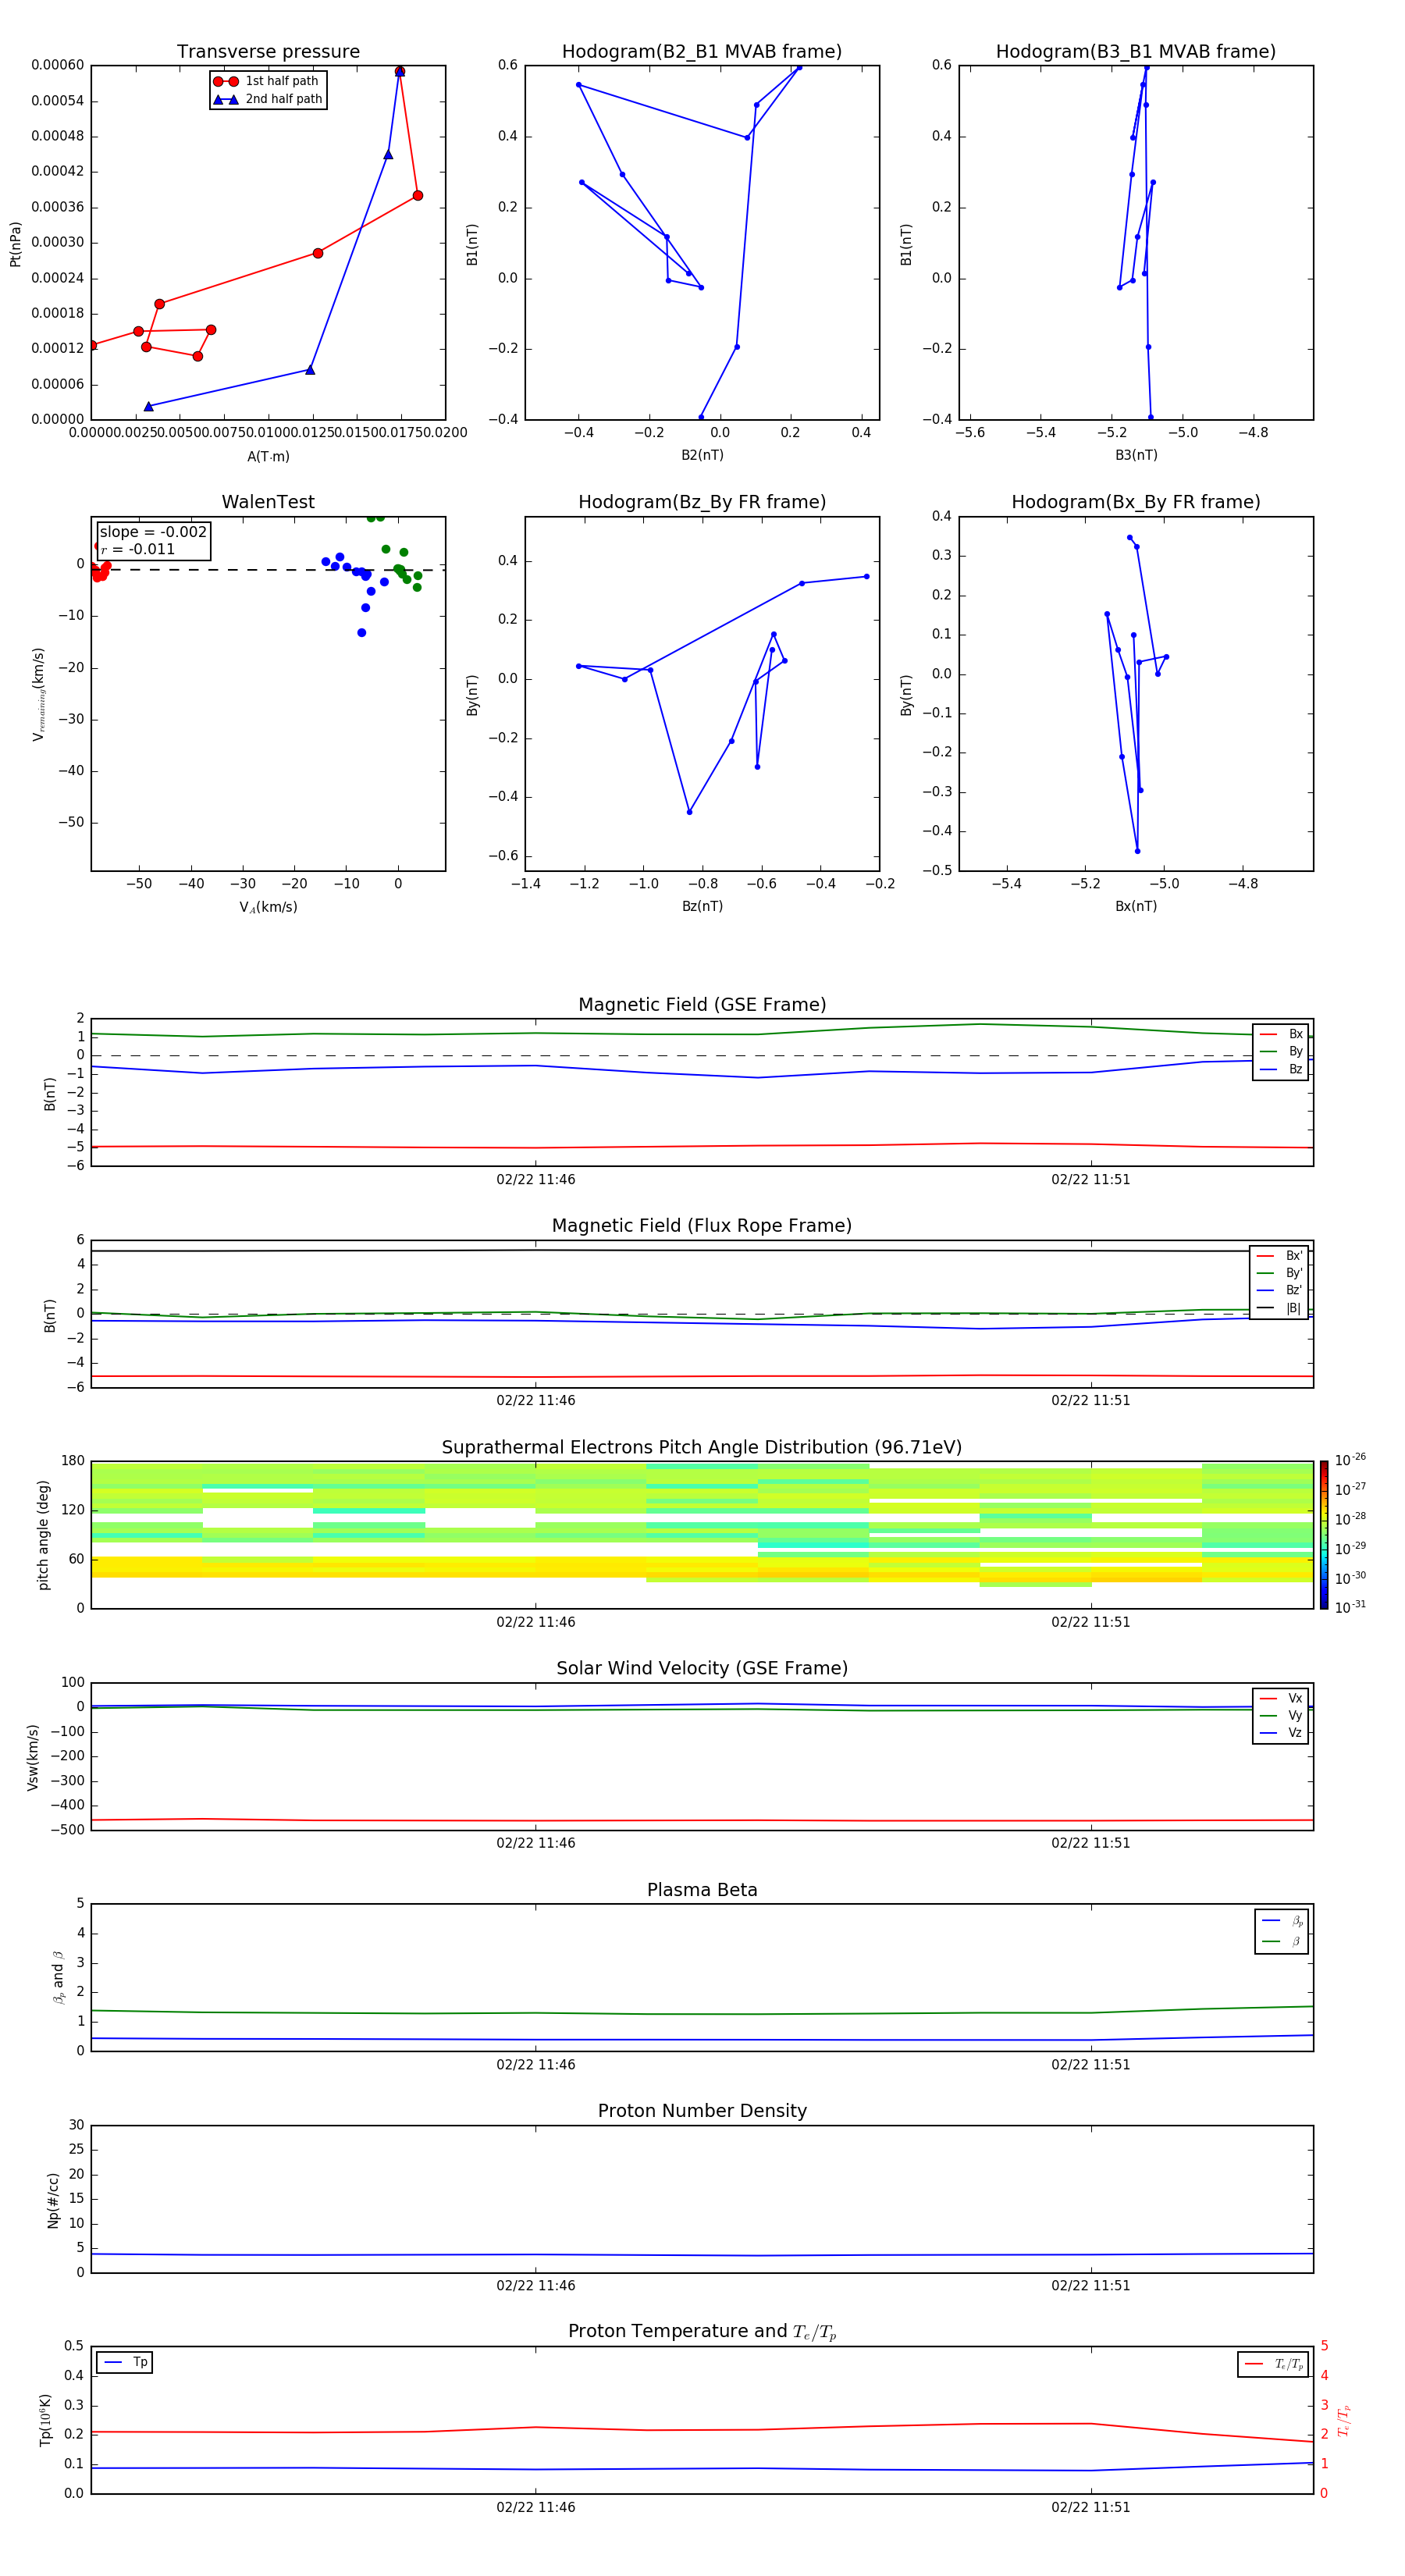
Task: Click the 'WalenTest' plot title
Action: coord(268,502)
